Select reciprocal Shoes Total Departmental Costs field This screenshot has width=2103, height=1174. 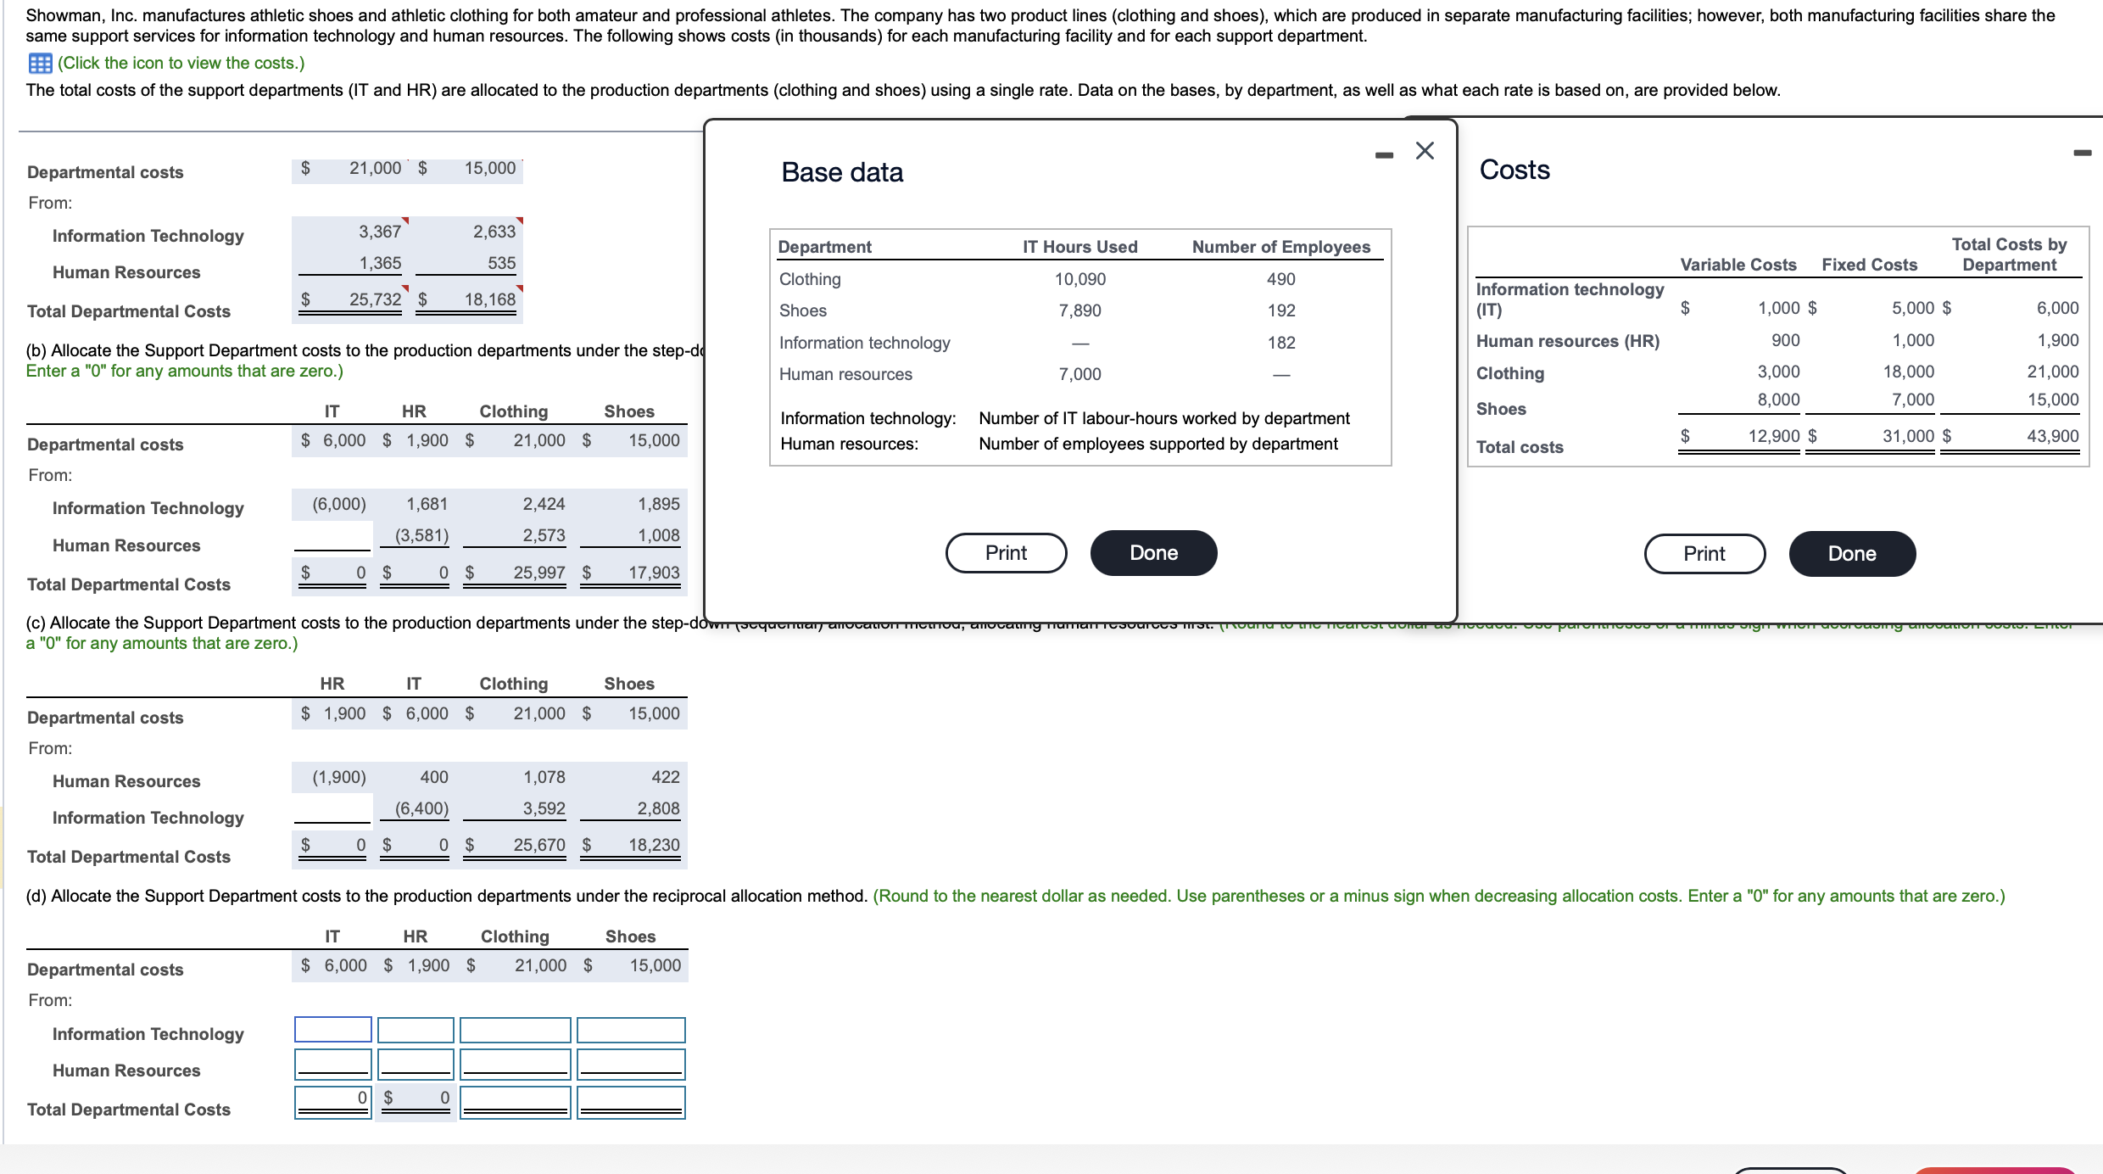(x=631, y=1102)
